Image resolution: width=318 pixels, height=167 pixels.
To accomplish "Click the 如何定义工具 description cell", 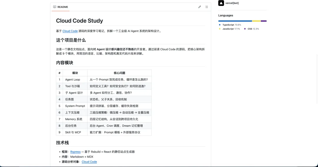I will (120, 86).
